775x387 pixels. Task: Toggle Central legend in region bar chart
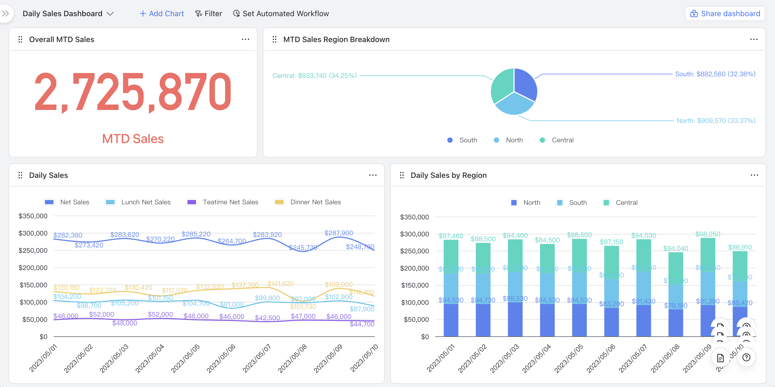(620, 203)
